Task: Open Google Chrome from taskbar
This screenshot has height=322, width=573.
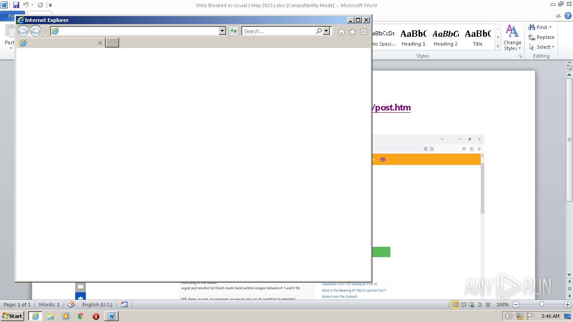Action: [81, 316]
